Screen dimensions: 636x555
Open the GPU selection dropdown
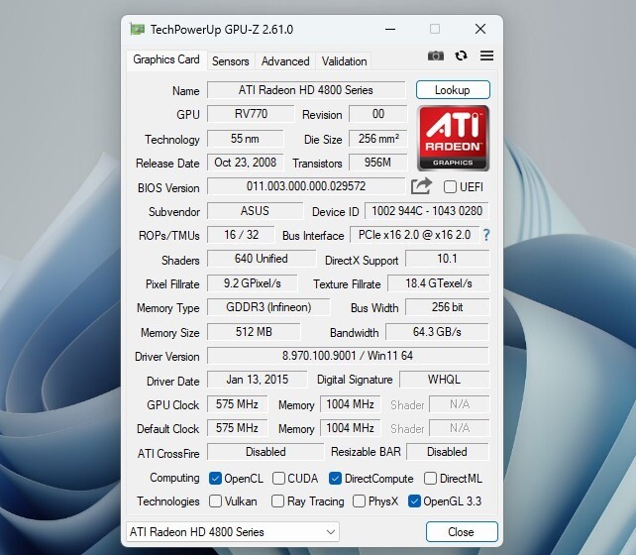[233, 532]
